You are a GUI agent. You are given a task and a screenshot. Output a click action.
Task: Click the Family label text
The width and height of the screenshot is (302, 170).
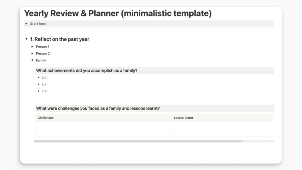pyautogui.click(x=41, y=60)
